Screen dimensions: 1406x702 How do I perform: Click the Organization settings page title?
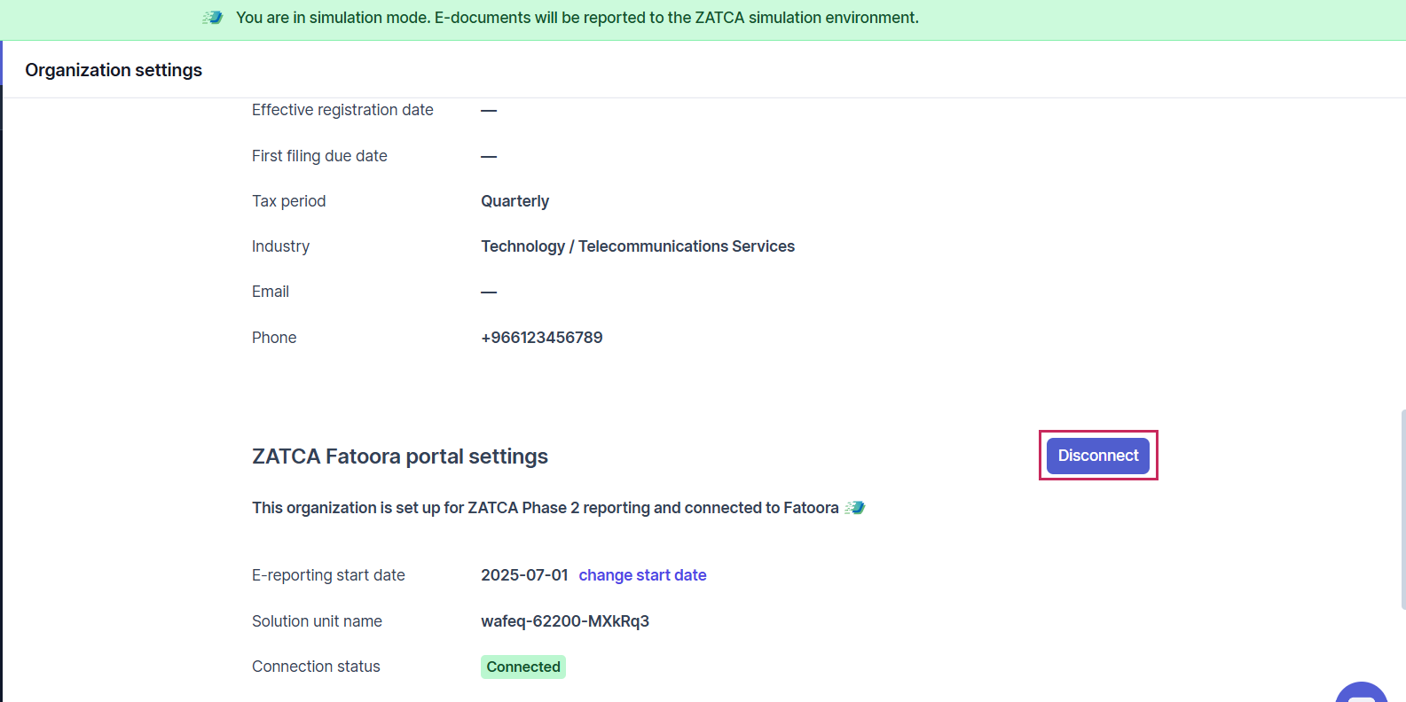coord(114,70)
